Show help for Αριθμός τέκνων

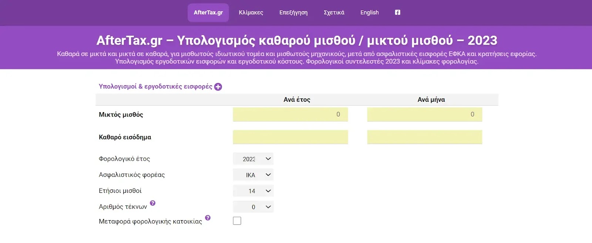click(153, 203)
